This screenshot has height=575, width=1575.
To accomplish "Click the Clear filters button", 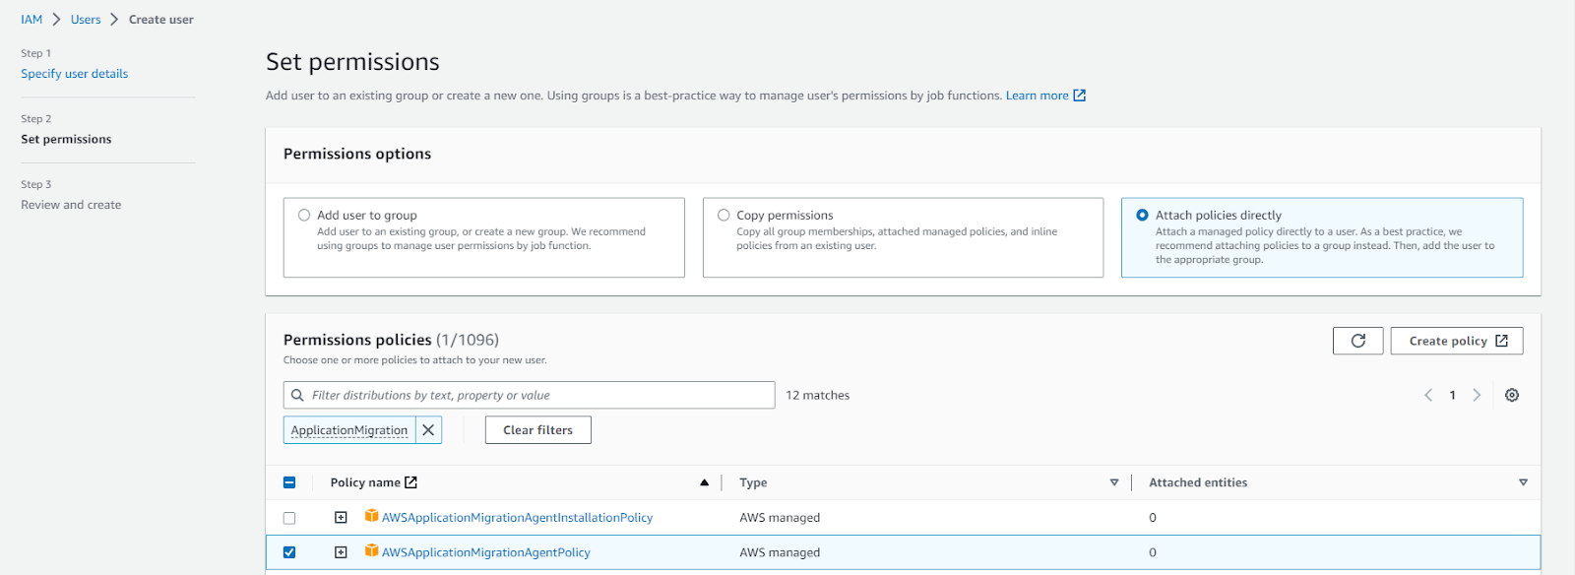I will coord(537,430).
